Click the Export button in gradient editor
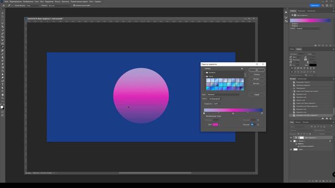This screenshot has width=335, height=188. point(256,84)
